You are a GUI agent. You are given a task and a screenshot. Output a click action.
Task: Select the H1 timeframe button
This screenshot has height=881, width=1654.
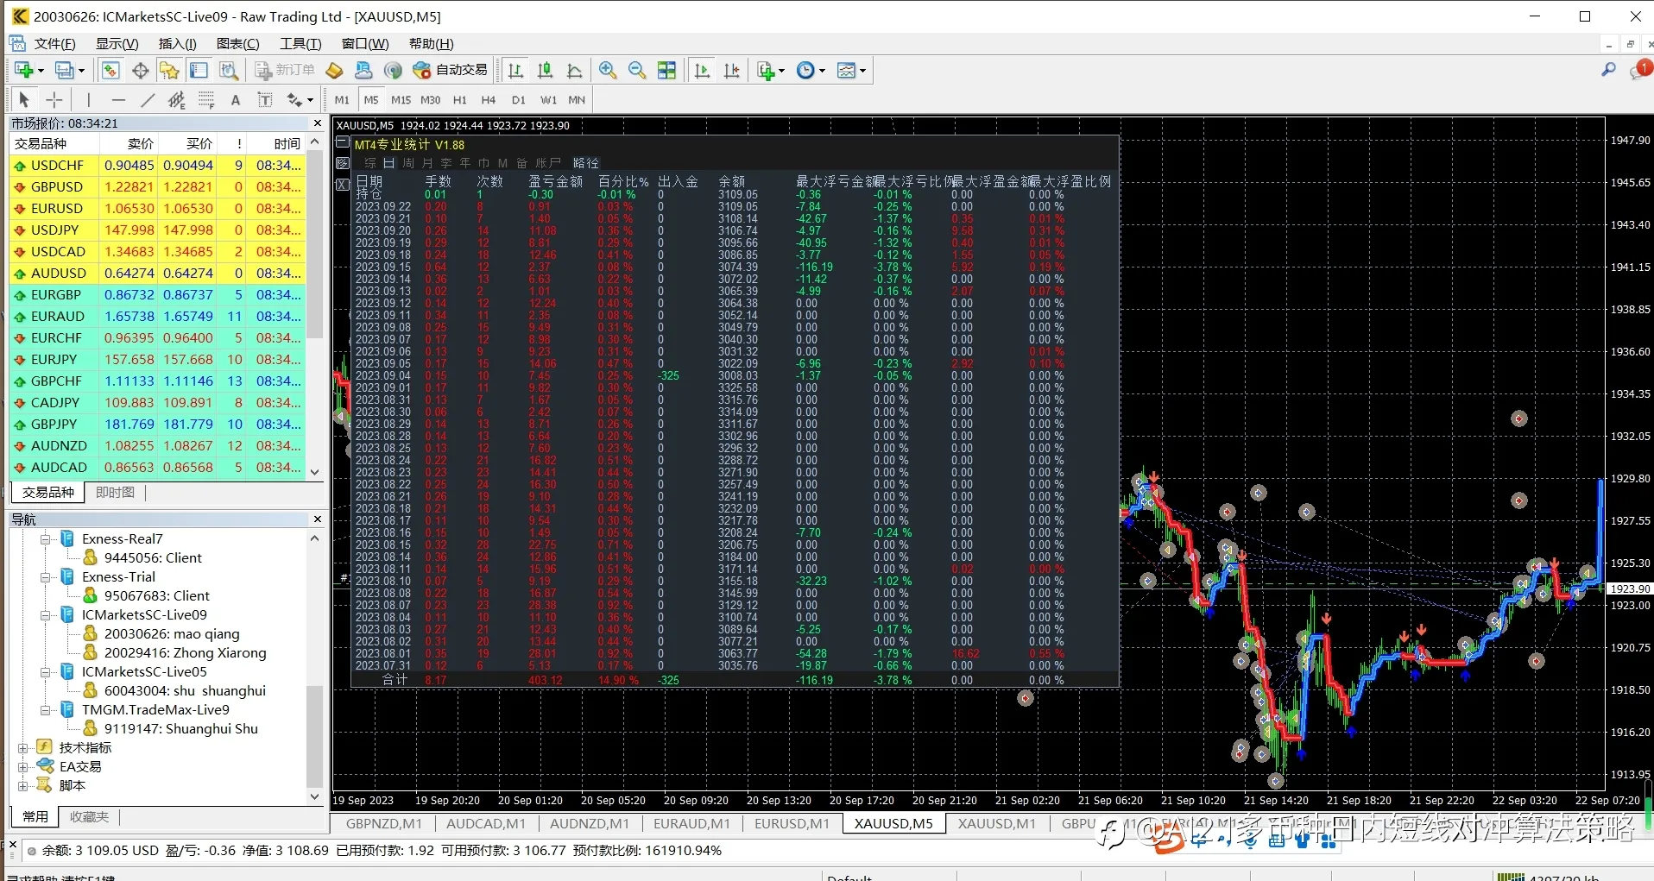point(460,100)
